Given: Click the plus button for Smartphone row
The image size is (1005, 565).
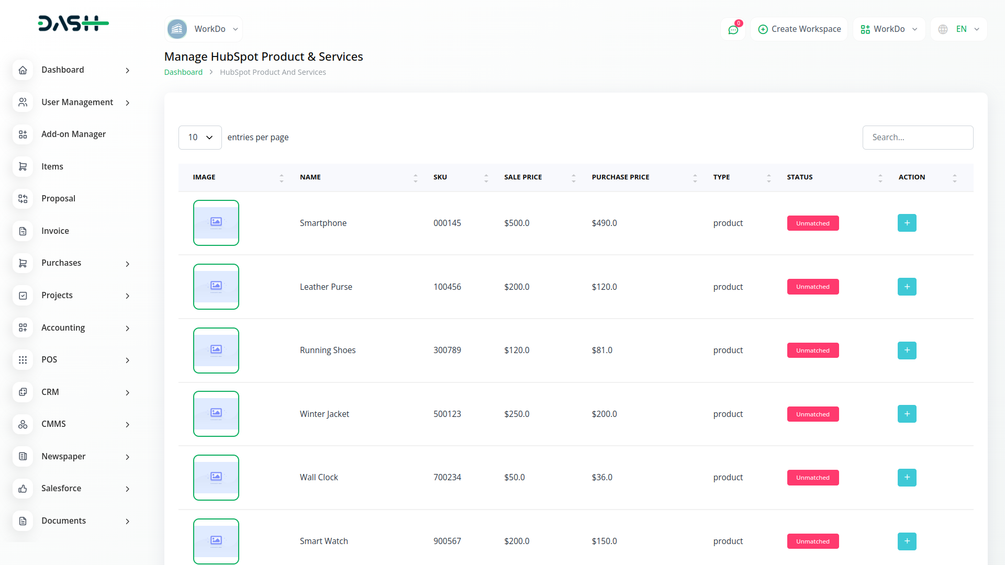Looking at the screenshot, I should [907, 223].
